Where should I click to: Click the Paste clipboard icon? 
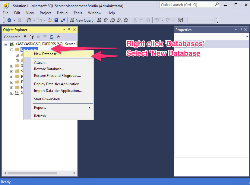point(148,20)
